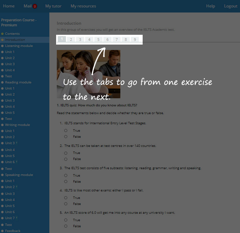Open My tutor in the top navigation

[53, 6]
